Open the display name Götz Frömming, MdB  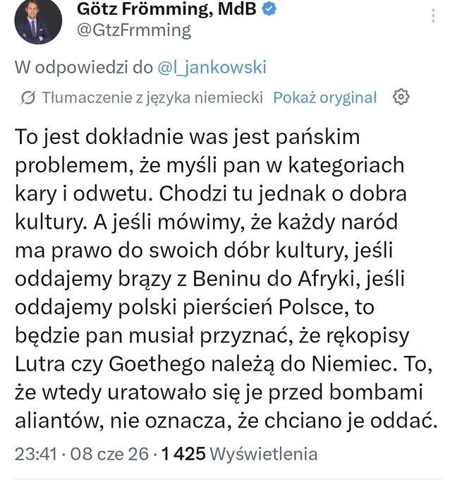[x=166, y=8]
